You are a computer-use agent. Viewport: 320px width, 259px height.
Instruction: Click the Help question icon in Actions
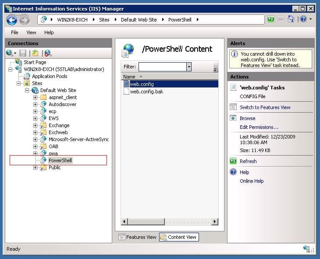[233, 172]
